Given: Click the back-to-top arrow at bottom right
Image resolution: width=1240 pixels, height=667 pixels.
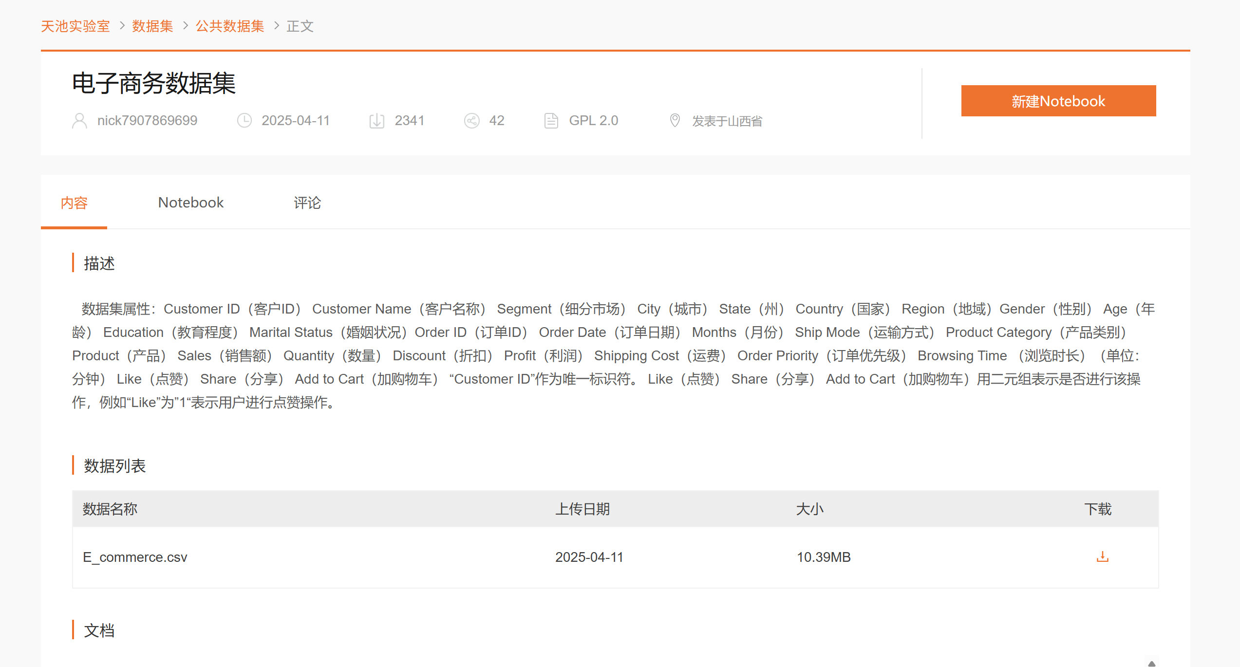Looking at the screenshot, I should pyautogui.click(x=1151, y=663).
